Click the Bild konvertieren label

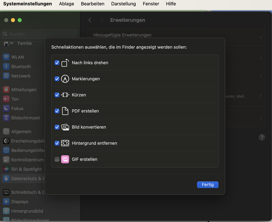[89, 127]
